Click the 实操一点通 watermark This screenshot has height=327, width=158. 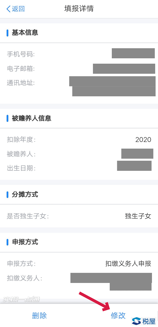[x=21, y=299]
